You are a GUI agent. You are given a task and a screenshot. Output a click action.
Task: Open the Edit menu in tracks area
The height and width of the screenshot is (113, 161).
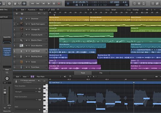23,10
